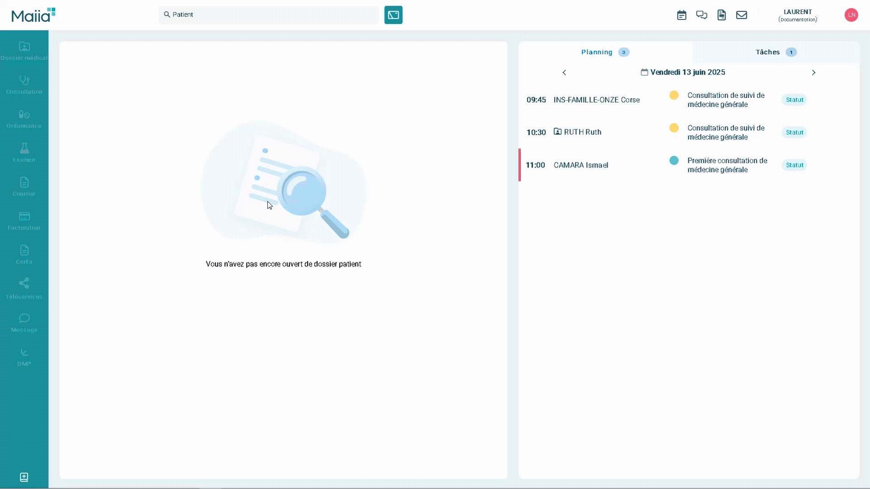Open the calendar icon in top bar
The height and width of the screenshot is (489, 870).
[x=682, y=15]
